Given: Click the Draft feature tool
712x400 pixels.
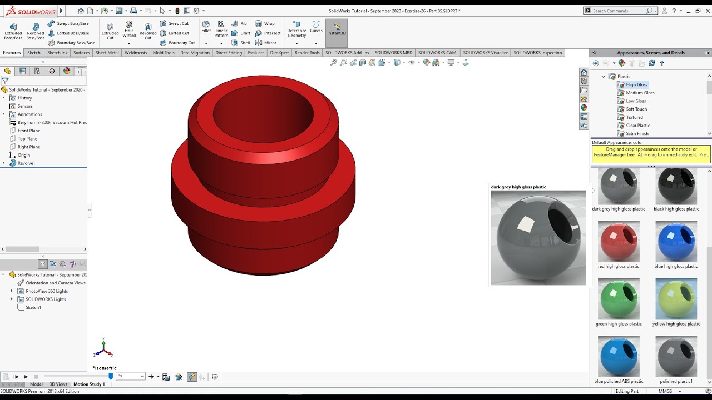Looking at the screenshot, I should tap(241, 33).
